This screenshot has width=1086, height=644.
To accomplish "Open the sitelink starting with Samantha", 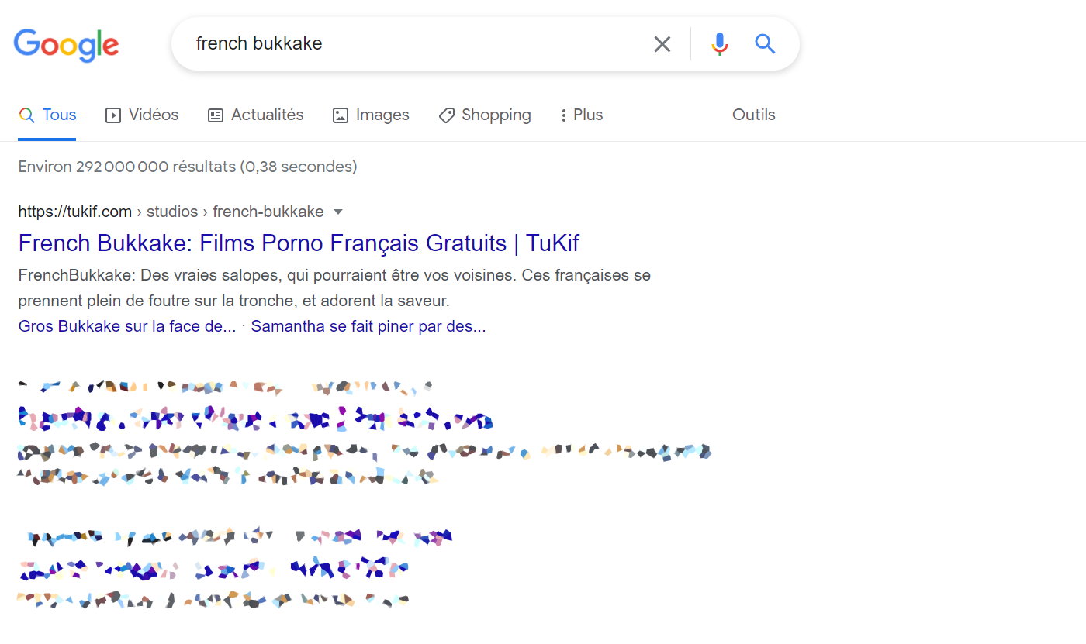I will 368,326.
